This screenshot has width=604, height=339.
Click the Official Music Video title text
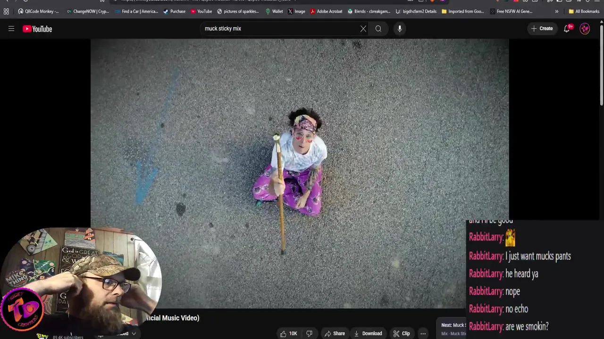(x=173, y=318)
